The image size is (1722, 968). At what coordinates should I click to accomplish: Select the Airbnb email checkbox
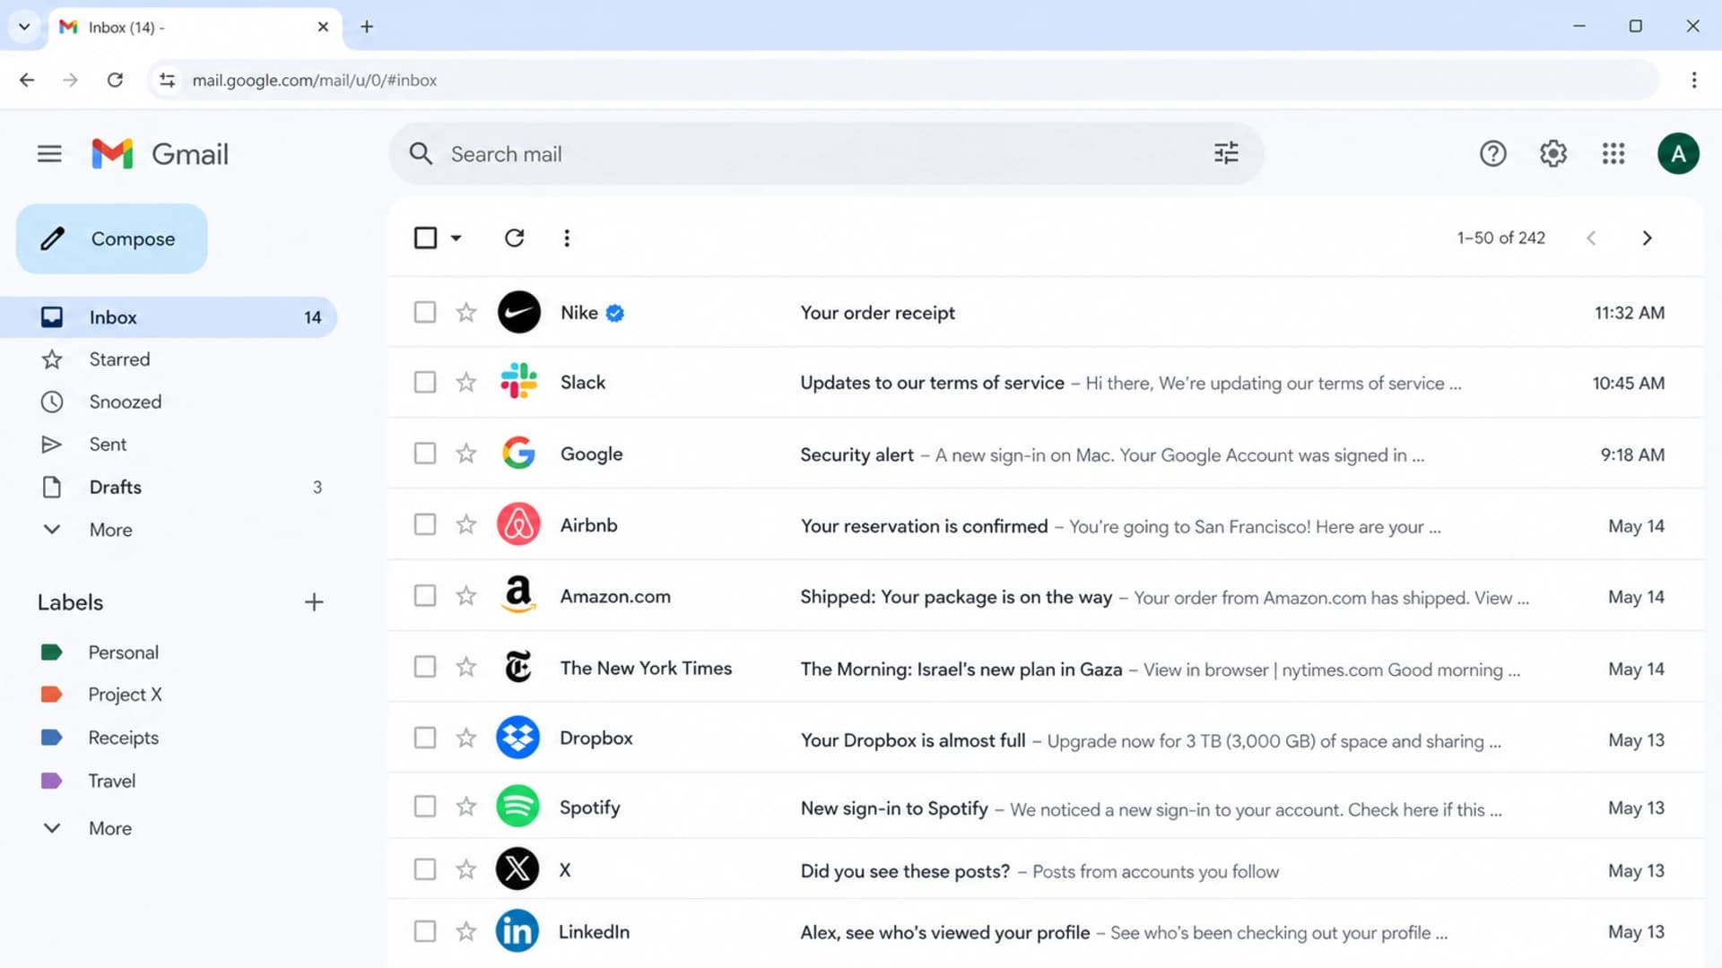point(425,524)
